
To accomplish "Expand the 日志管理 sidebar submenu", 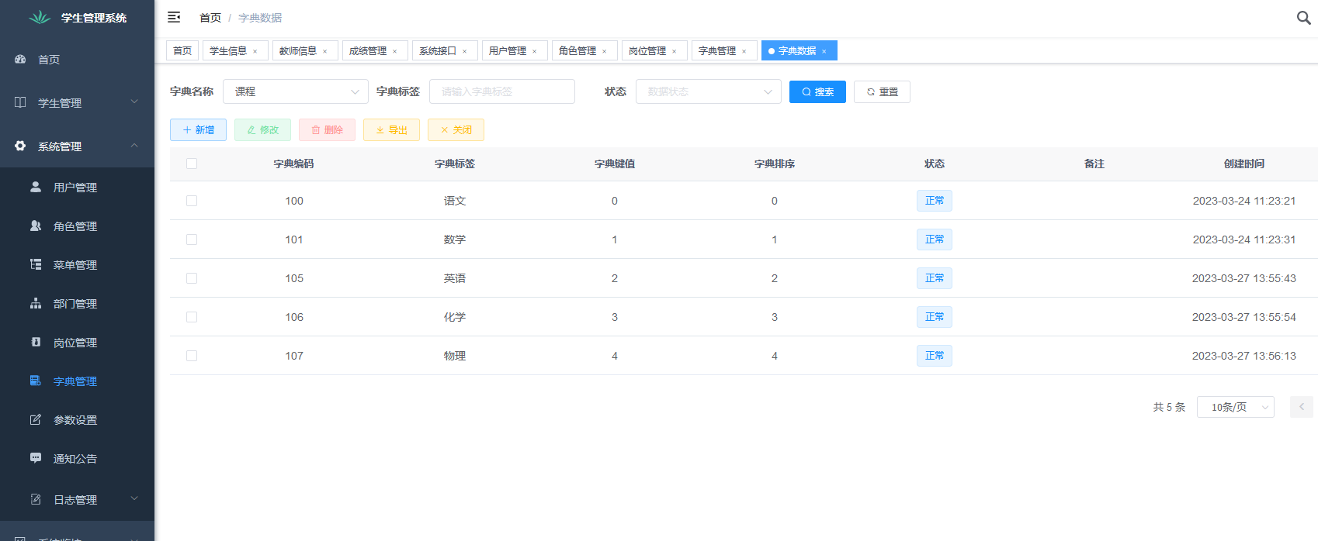I will click(x=77, y=499).
